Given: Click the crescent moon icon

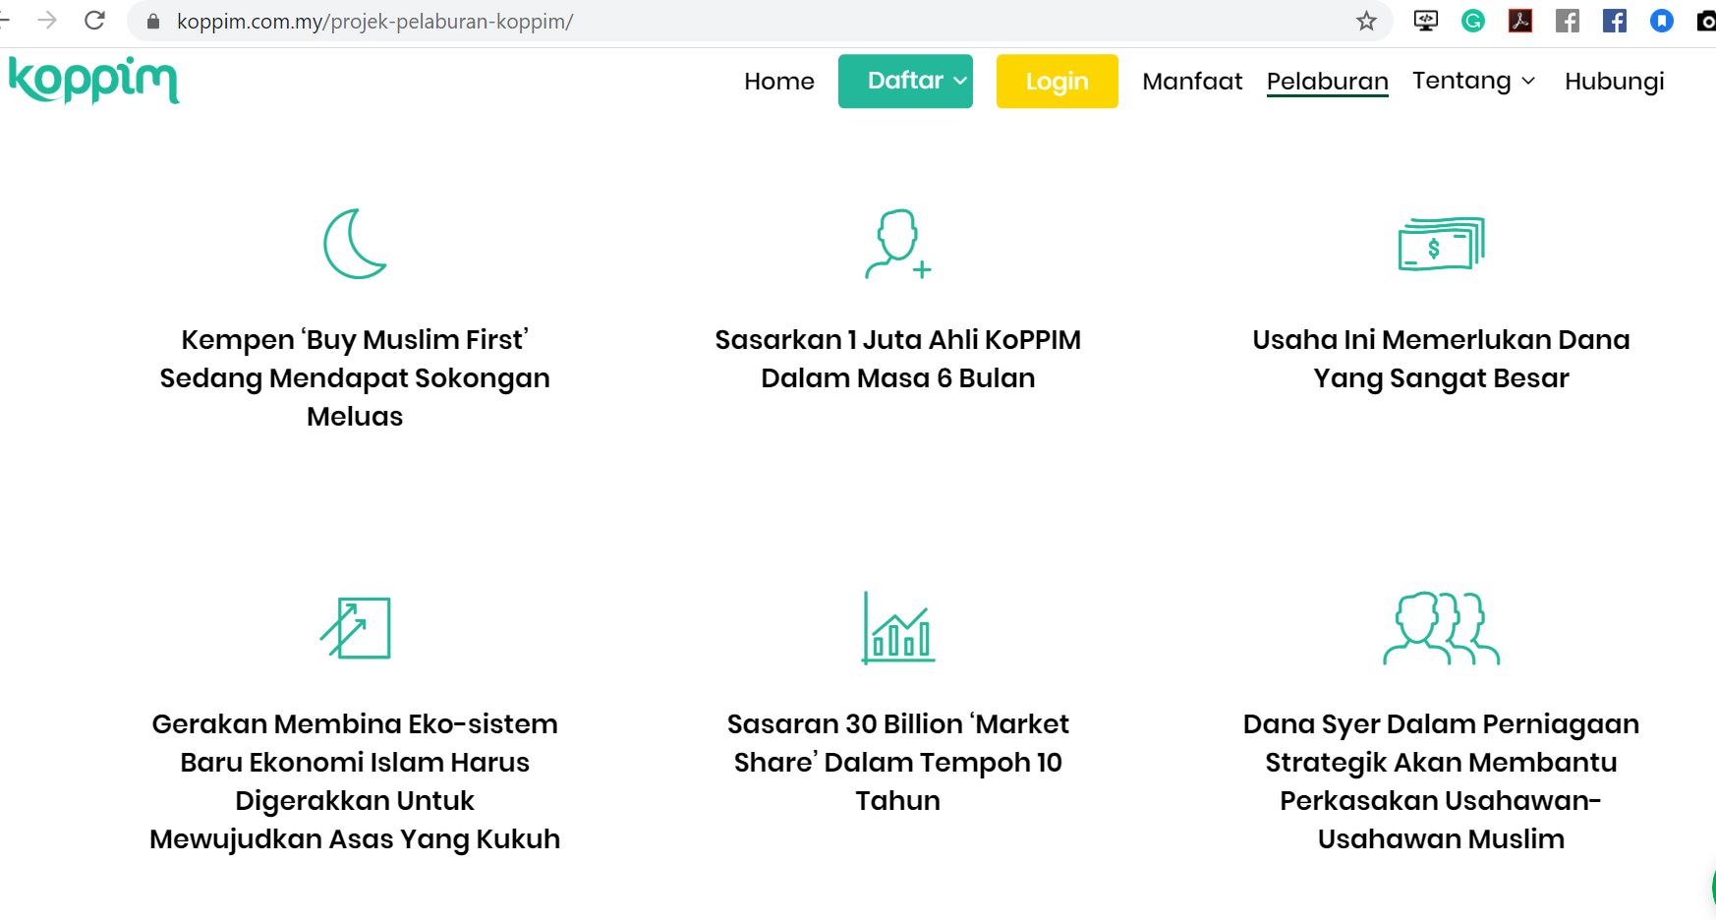Looking at the screenshot, I should 355,244.
